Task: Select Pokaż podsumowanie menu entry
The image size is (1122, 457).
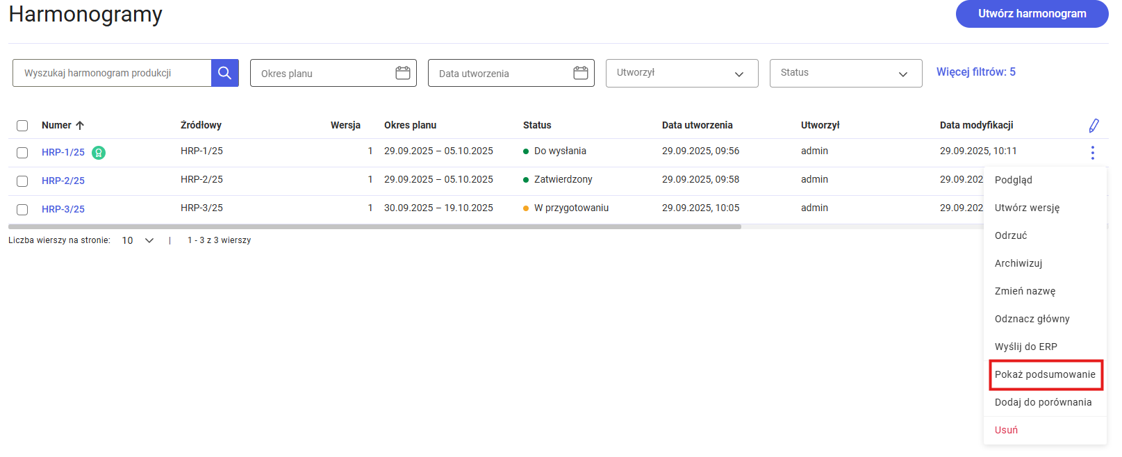Action: pyautogui.click(x=1045, y=374)
